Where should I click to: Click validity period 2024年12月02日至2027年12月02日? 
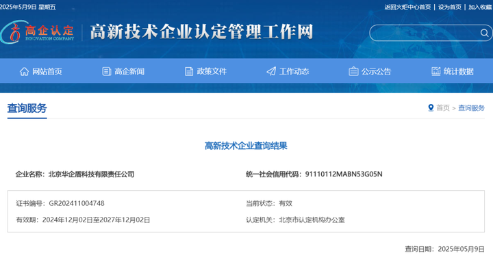click(97, 220)
